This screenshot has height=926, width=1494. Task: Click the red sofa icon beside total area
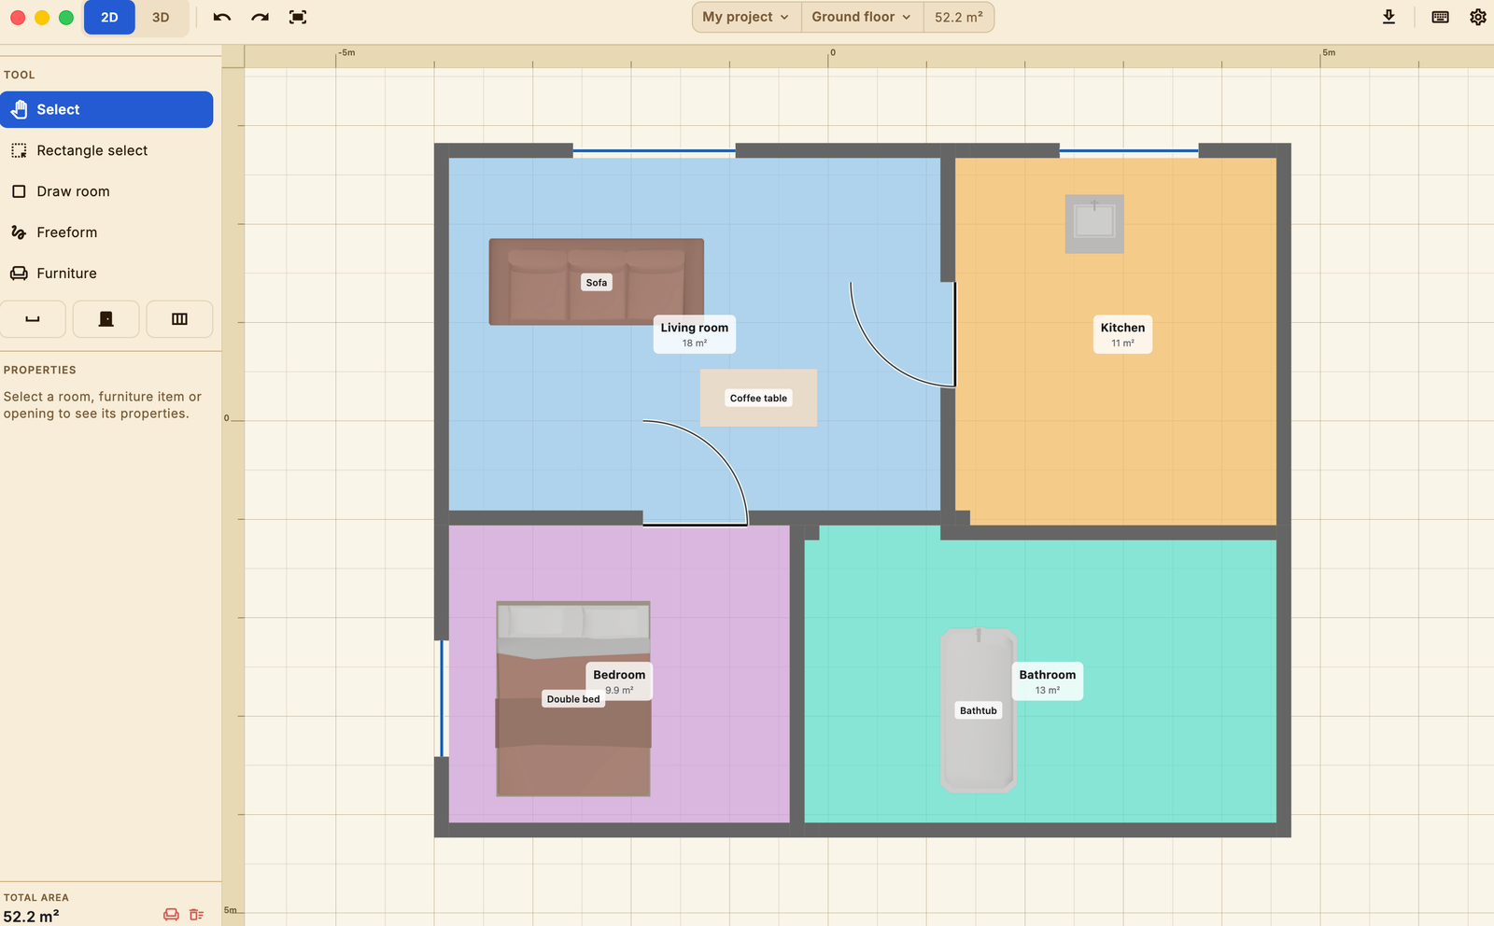pos(171,915)
